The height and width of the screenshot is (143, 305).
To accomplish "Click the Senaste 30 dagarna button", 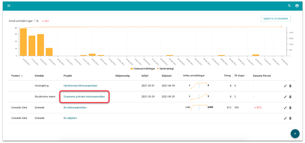I will [x=276, y=19].
